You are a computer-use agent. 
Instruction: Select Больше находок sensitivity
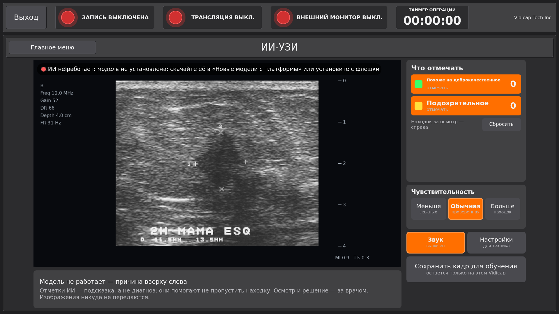point(503,209)
